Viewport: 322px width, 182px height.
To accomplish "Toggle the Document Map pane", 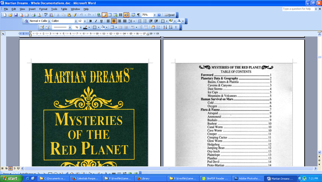I will 133,15.
